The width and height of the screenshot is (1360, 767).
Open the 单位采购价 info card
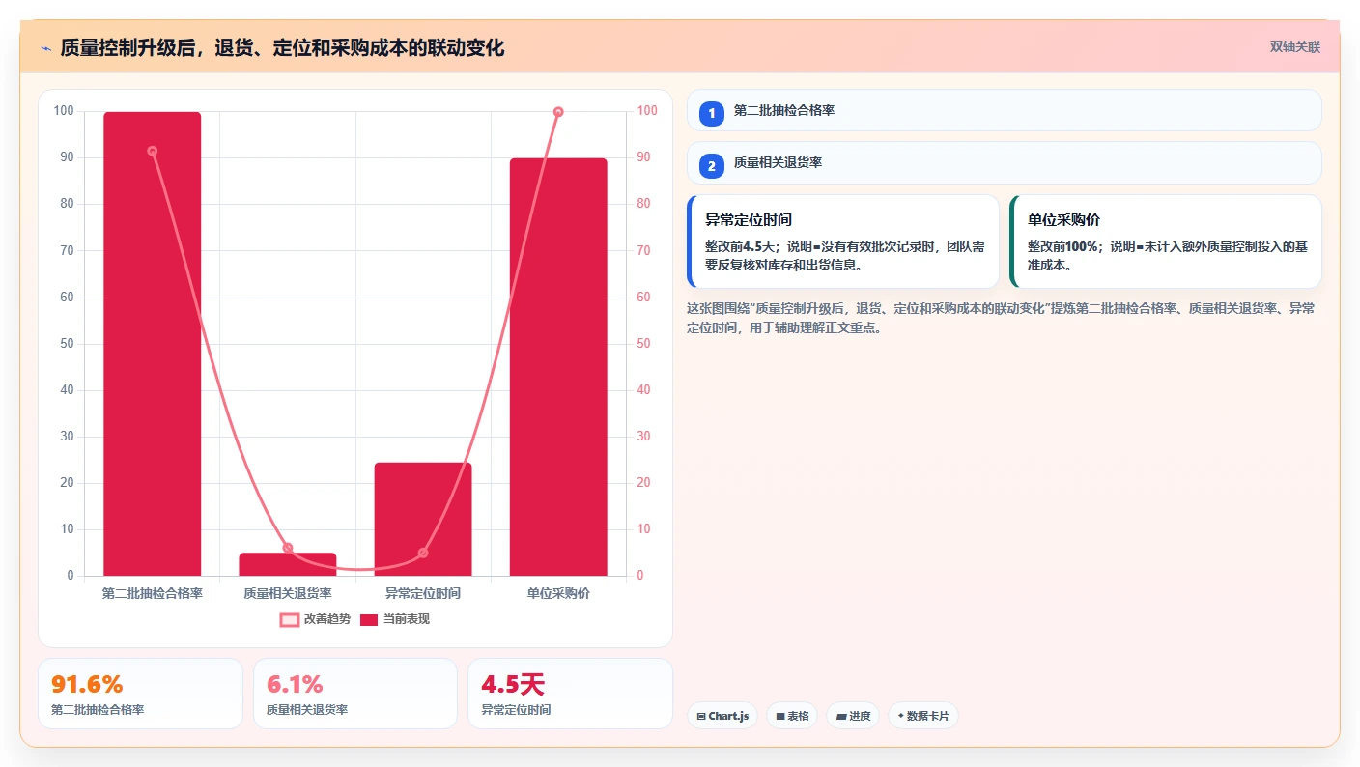tap(1165, 241)
